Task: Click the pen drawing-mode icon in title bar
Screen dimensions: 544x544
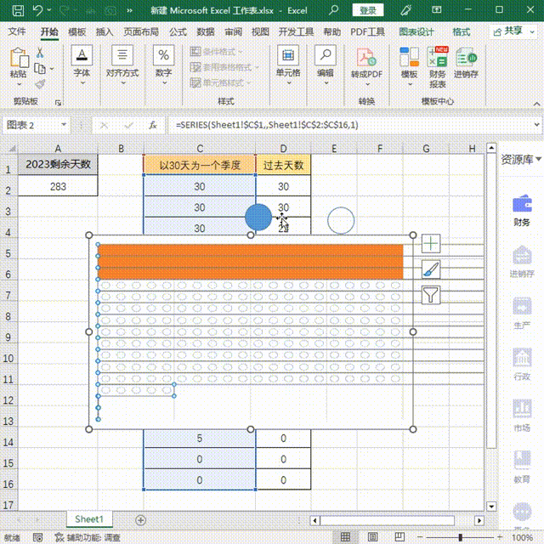Action: click(x=405, y=10)
